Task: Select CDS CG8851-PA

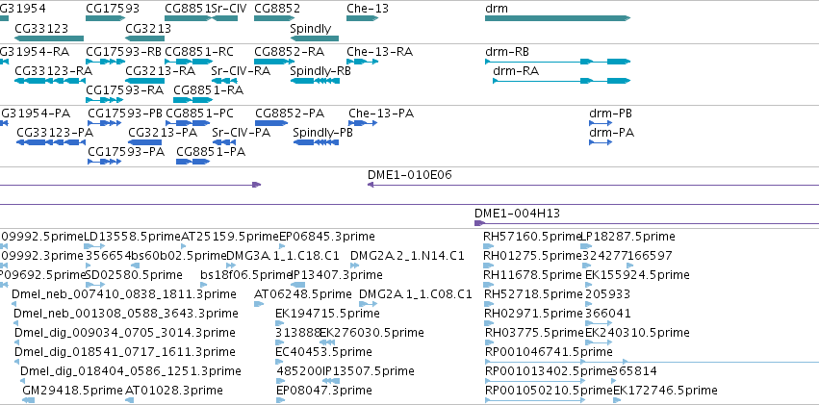Action: (192, 162)
